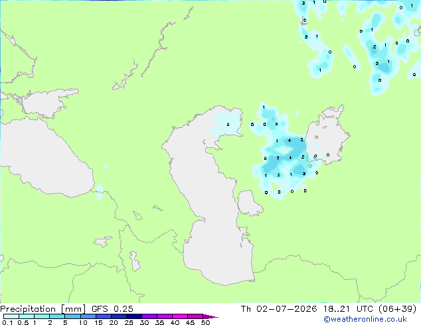Pick the 2–5 mm legend color swatch
This screenshot has height=325, width=421.
click(57, 316)
